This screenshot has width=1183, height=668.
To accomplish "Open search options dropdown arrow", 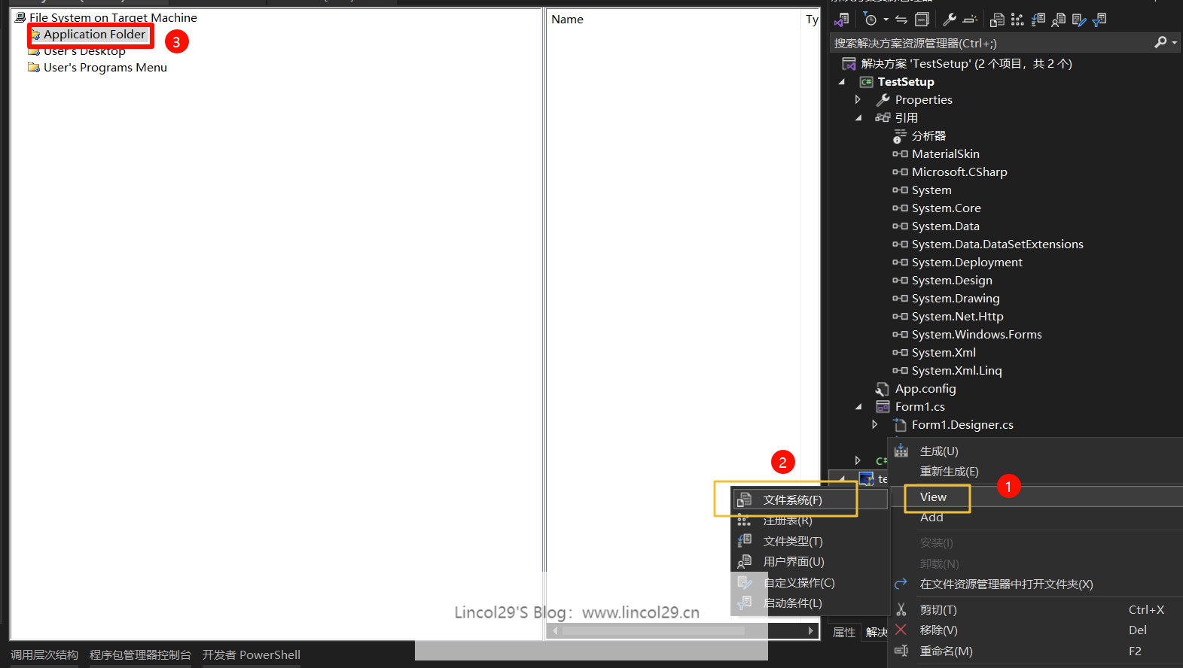I will (1174, 43).
